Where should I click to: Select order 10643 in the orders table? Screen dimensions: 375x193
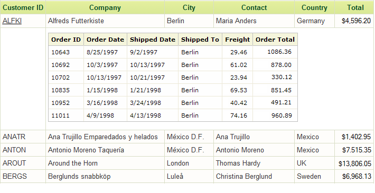point(173,52)
